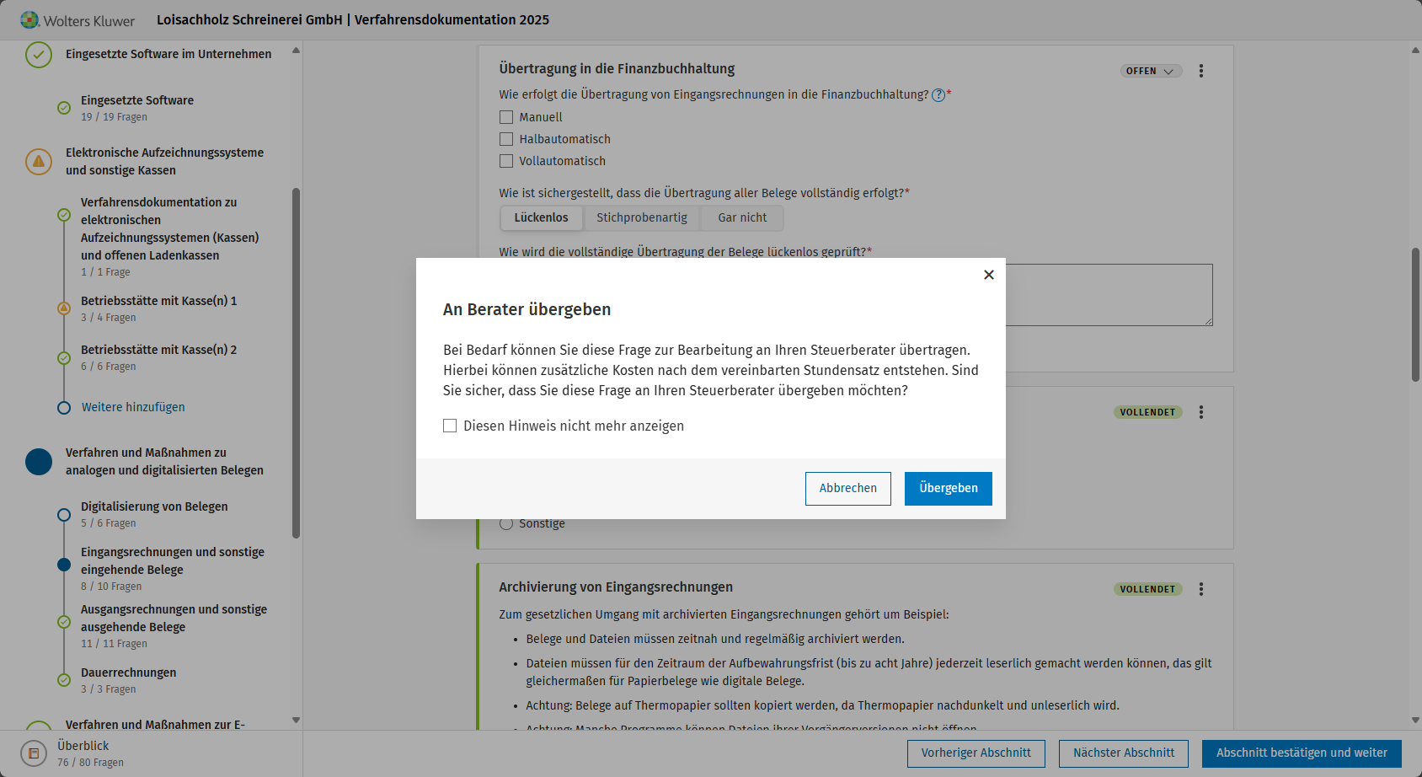Open three-dot menu for Übertragung in die Finanzbuchhaltung
The width and height of the screenshot is (1422, 777).
pyautogui.click(x=1201, y=71)
